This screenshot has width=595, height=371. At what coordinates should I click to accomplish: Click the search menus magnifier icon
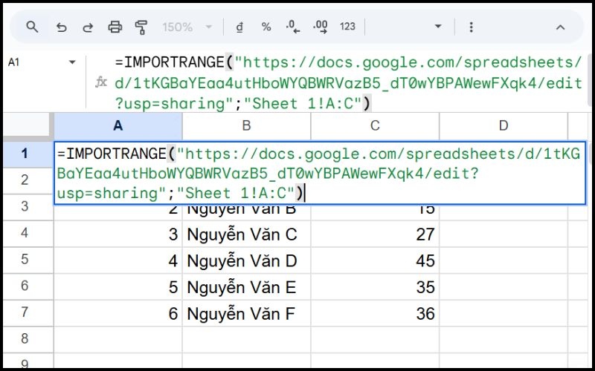[32, 27]
